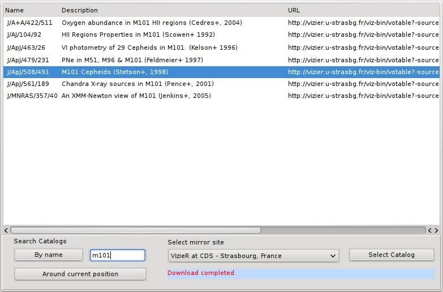Image resolution: width=443 pixels, height=292 pixels.
Task: Open the mirror site dropdown
Action: [253, 256]
